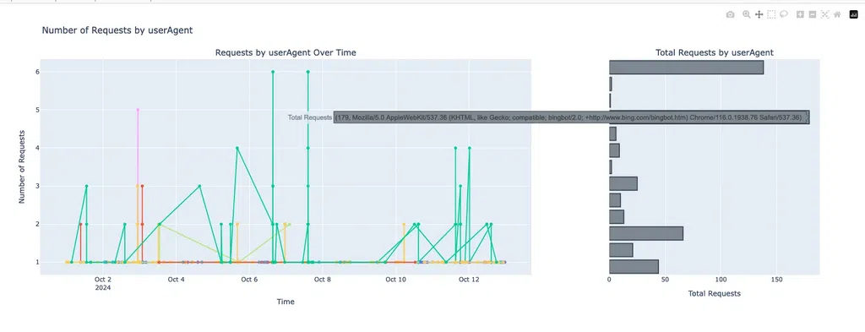Click the bottom bar reaching about 44 requests

point(634,266)
